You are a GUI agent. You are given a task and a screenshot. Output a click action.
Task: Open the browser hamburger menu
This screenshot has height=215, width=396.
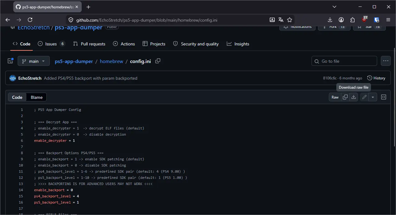[x=388, y=20]
